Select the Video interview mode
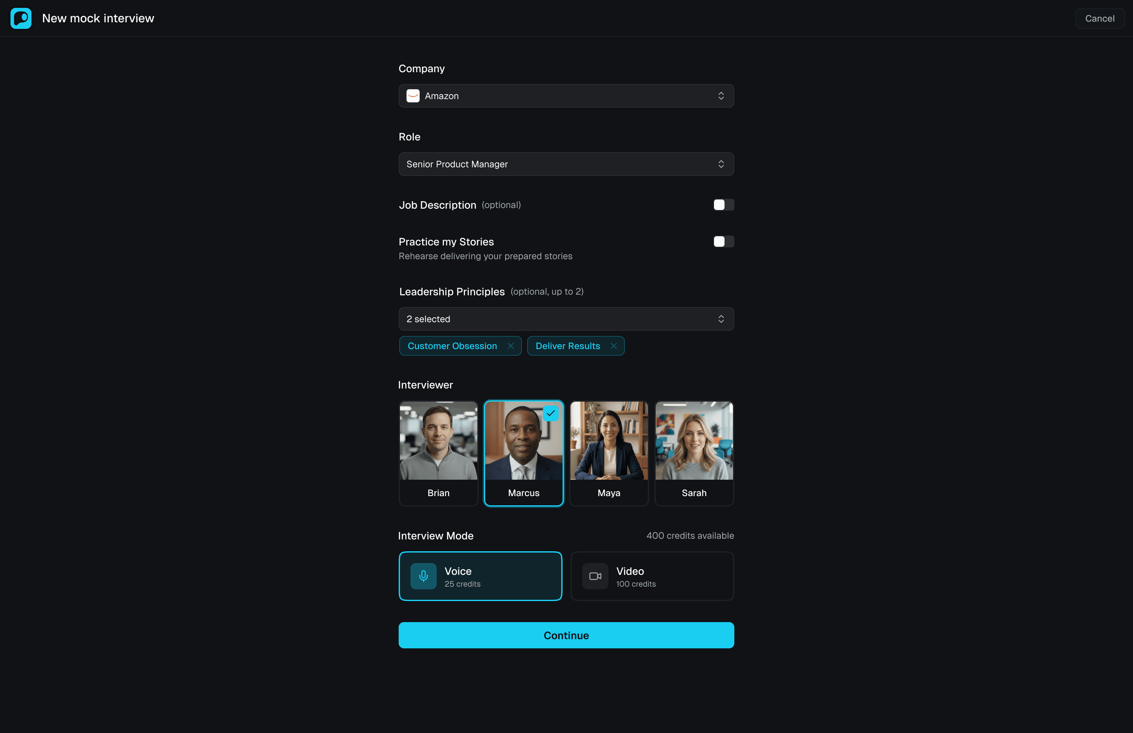 point(652,576)
